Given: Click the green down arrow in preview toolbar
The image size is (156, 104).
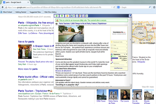Looking at the screenshot, I should pos(62,16).
